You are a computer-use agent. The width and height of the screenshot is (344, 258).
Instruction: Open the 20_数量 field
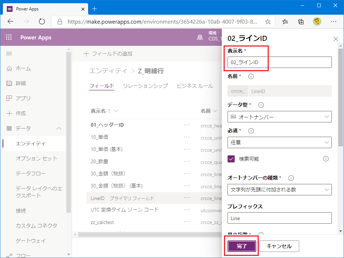click(99, 161)
